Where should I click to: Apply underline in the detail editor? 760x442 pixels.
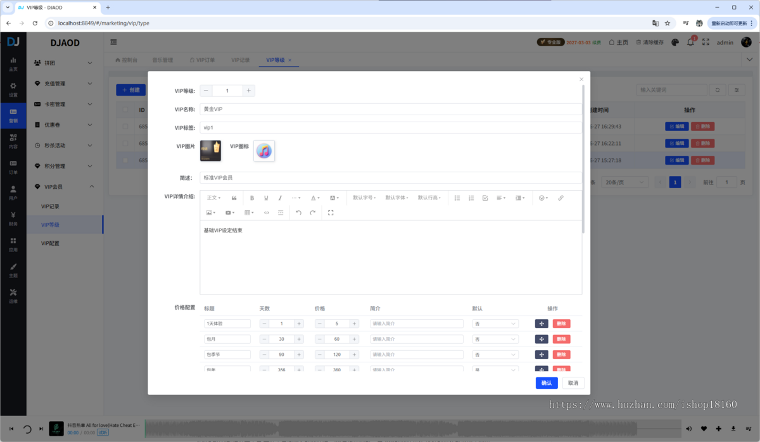266,198
